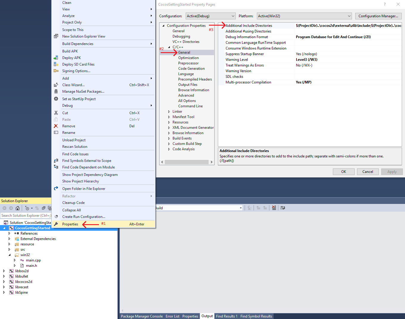This screenshot has width=405, height=319.
Task: Click Sync with Active Document icon
Action: click(x=37, y=208)
